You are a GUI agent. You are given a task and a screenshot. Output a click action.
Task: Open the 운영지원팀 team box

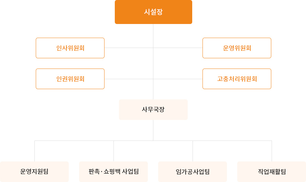(34, 171)
